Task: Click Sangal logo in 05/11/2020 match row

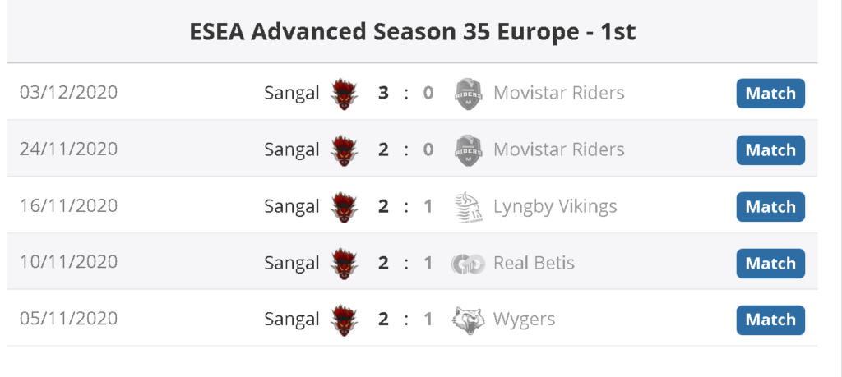Action: pos(344,320)
